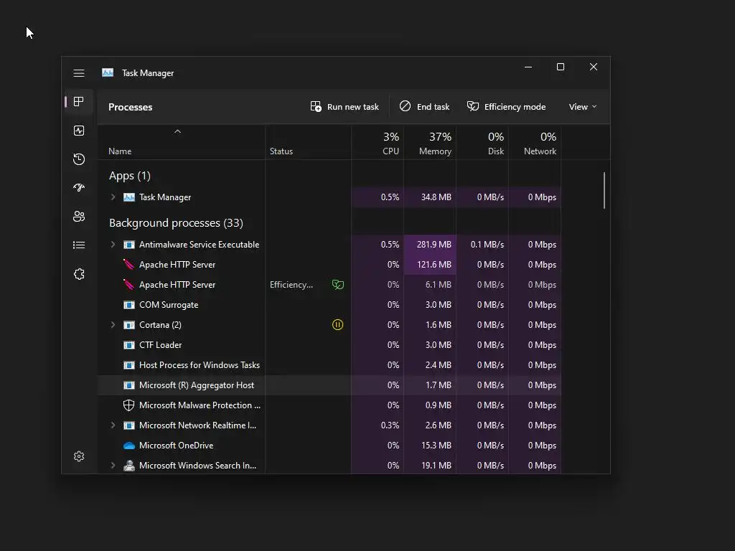Select the COM Surrogate process name
The height and width of the screenshot is (551, 735).
(169, 305)
